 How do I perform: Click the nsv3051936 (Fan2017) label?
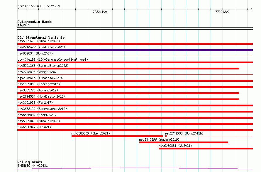35,103
